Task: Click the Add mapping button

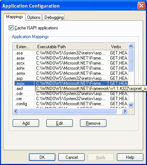Action: tap(26, 123)
